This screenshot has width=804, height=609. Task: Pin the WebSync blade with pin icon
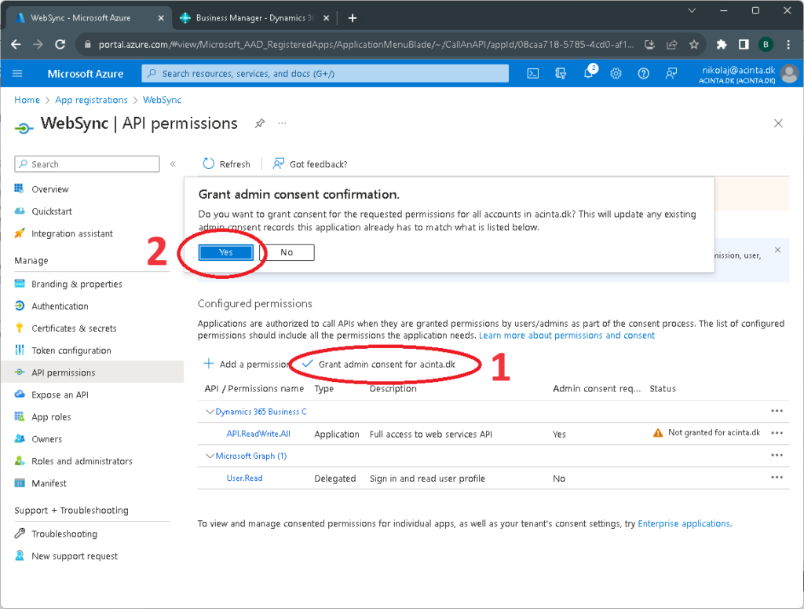pyautogui.click(x=259, y=123)
